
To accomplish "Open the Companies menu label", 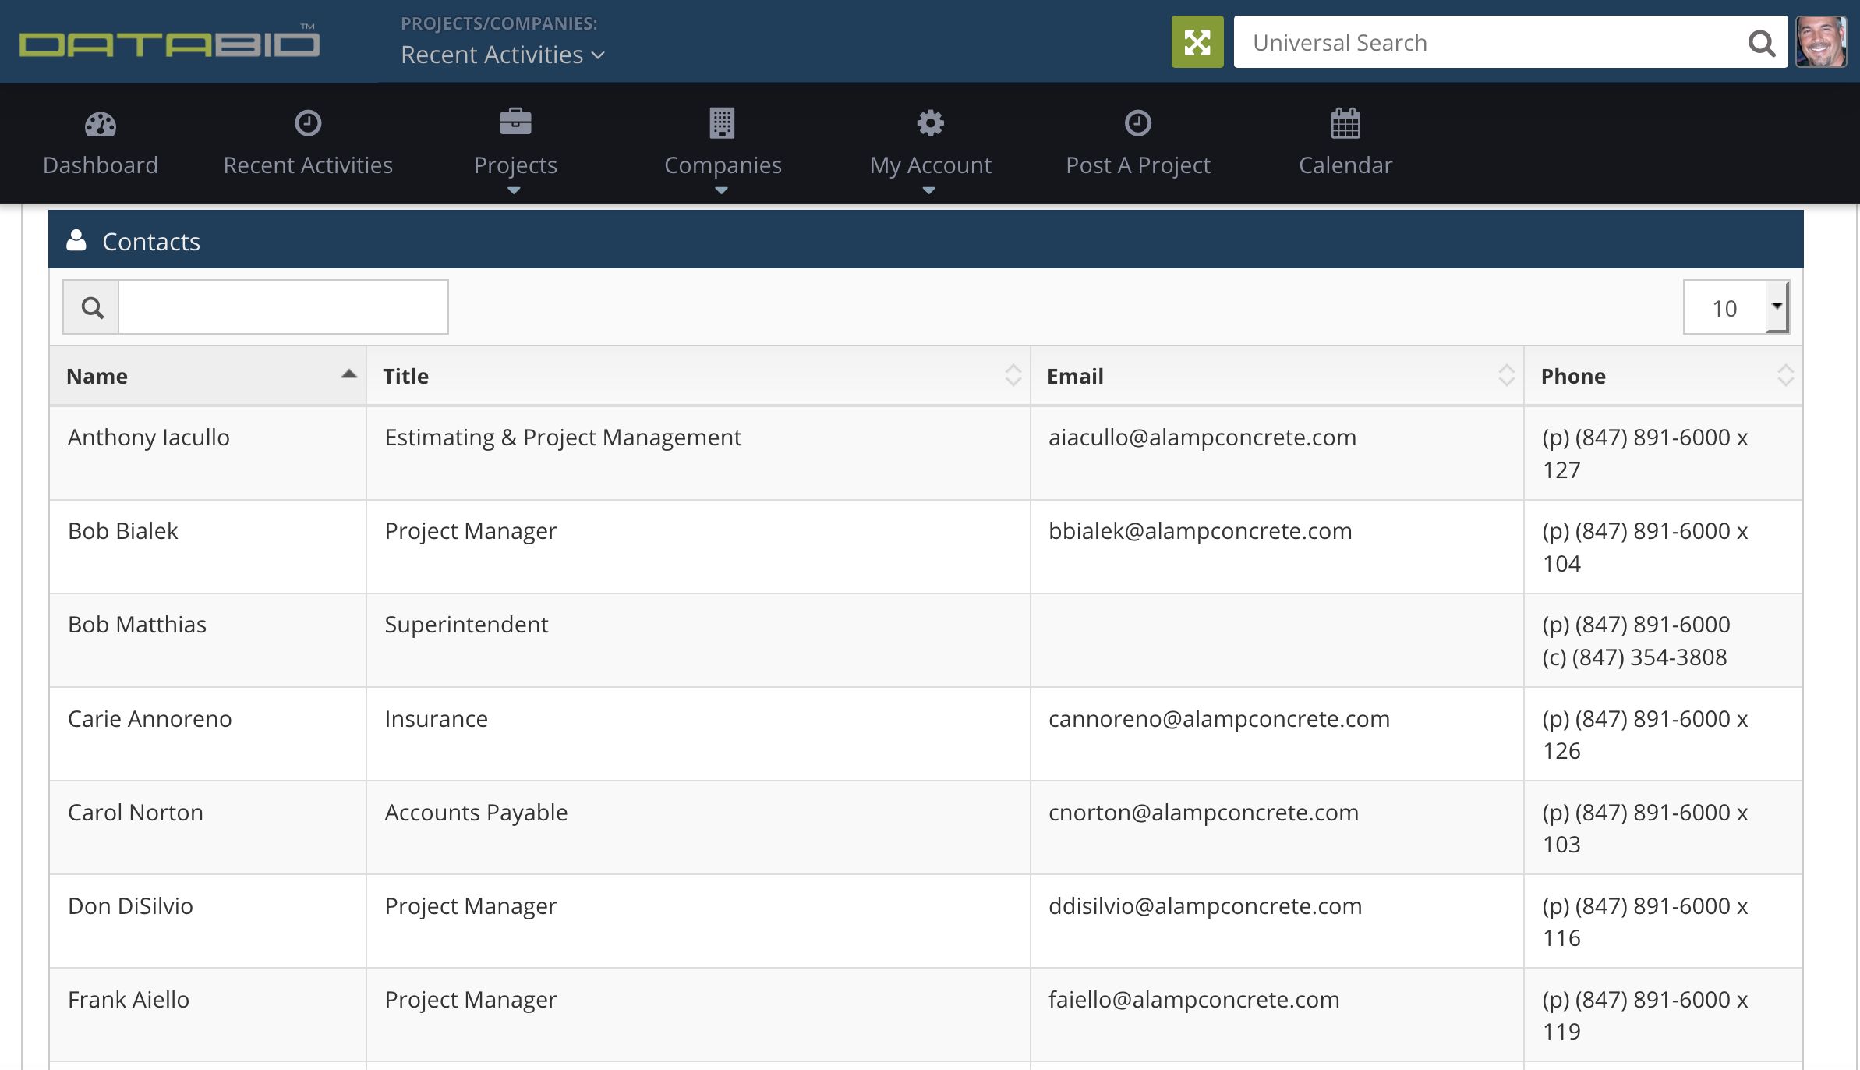I will coord(723,165).
